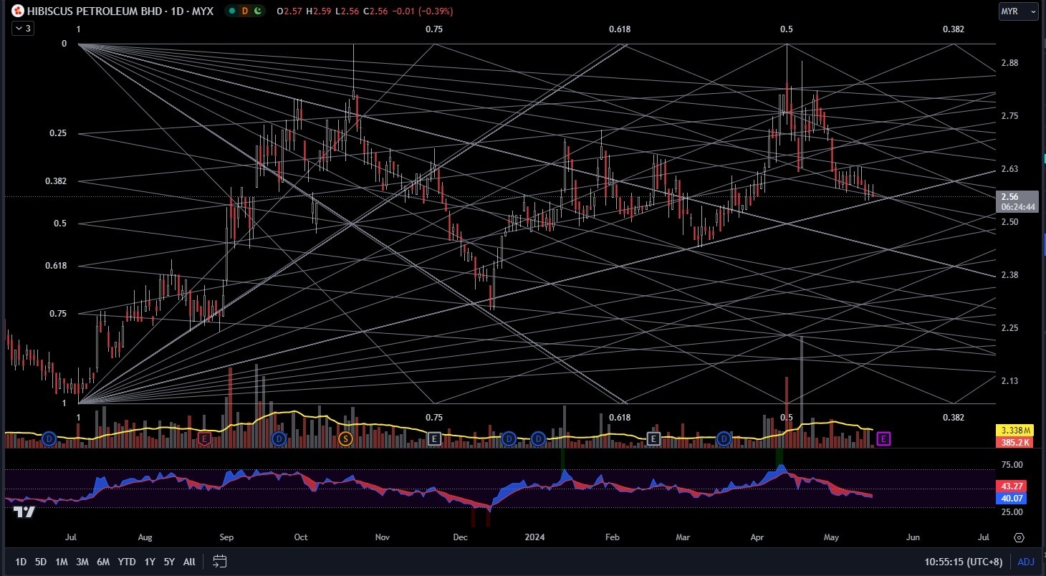Click the red RSI value label 43.27
This screenshot has height=576, width=1046.
1011,486
